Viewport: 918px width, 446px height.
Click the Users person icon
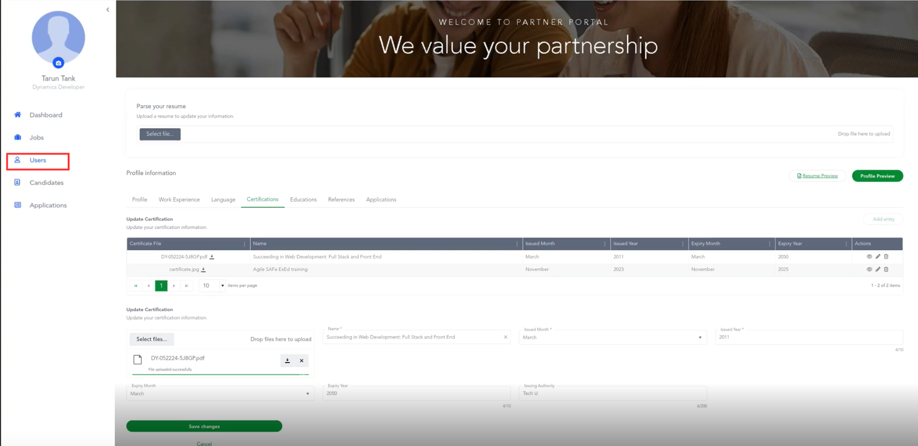pos(17,160)
